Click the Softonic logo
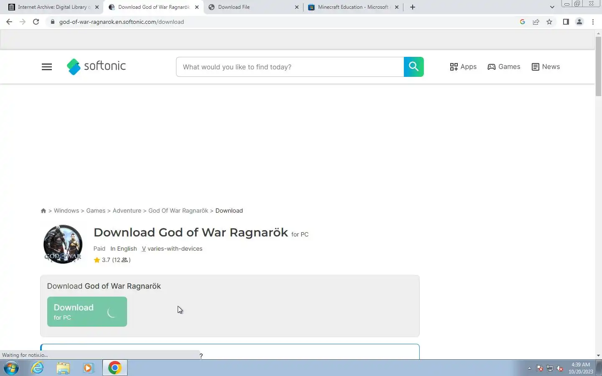The width and height of the screenshot is (602, 376). (96, 66)
